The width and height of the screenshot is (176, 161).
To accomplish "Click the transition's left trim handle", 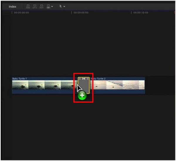I will 80,79.
